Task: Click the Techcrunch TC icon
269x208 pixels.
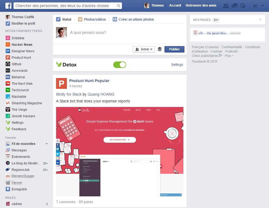Action: (8, 90)
